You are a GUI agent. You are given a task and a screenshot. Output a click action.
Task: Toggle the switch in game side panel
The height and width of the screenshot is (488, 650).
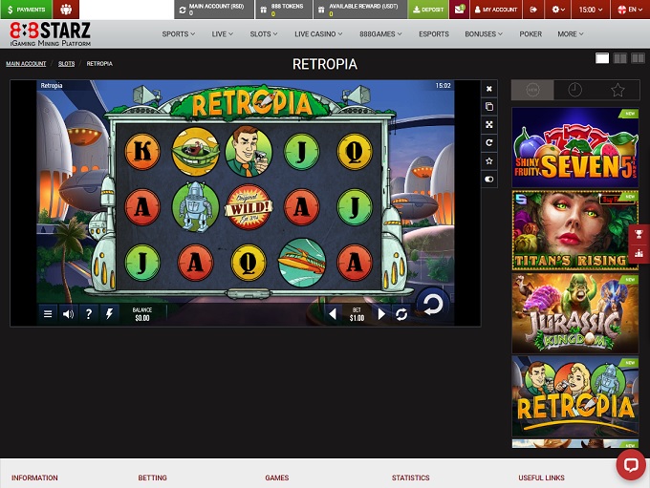pos(489,179)
